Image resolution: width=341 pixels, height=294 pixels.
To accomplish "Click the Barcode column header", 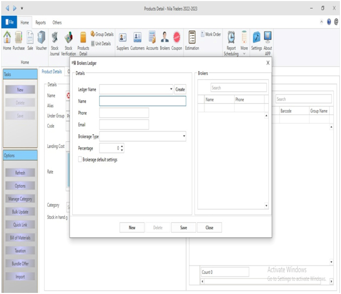I will (294, 111).
